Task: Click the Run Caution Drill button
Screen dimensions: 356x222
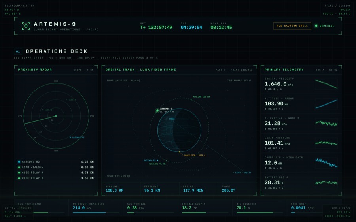Action: pos(292,26)
